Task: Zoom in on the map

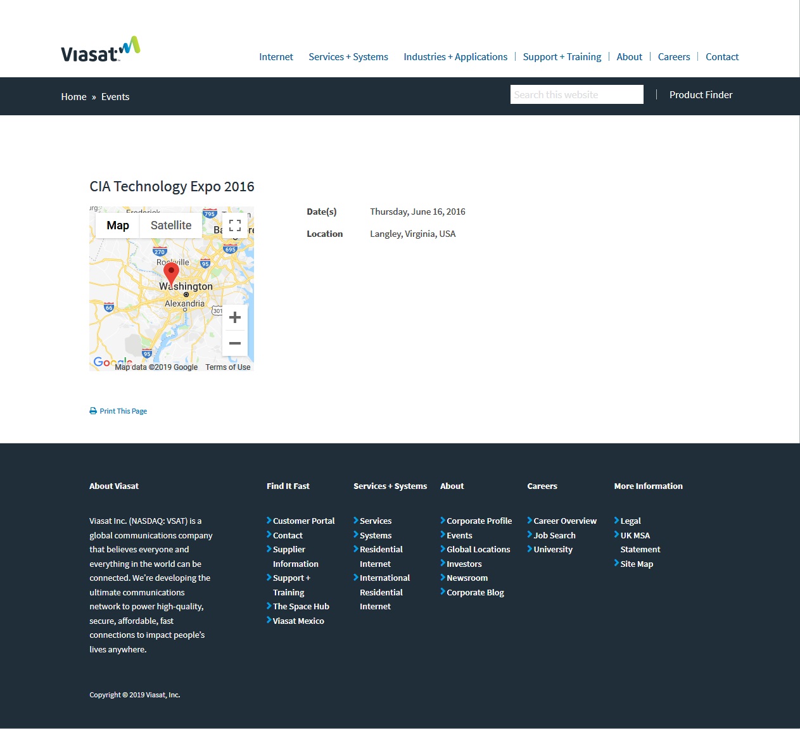Action: pos(235,317)
